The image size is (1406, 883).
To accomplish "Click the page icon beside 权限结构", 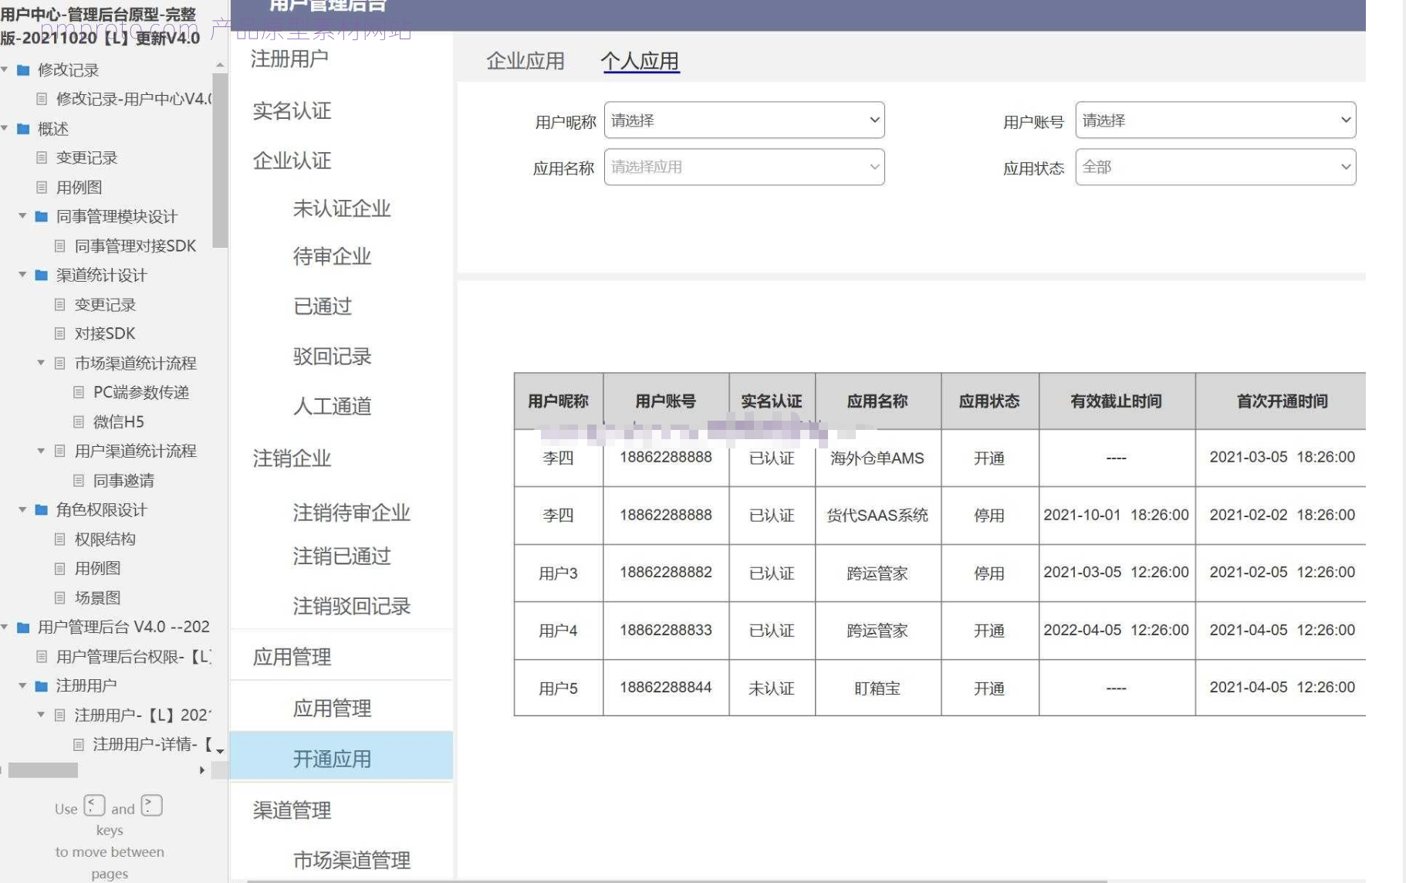I will tap(60, 540).
